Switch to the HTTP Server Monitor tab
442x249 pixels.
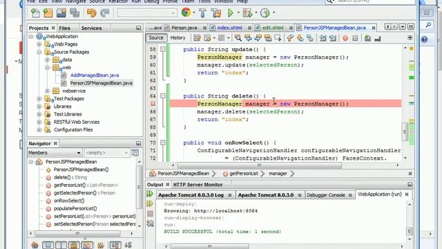[198, 185]
